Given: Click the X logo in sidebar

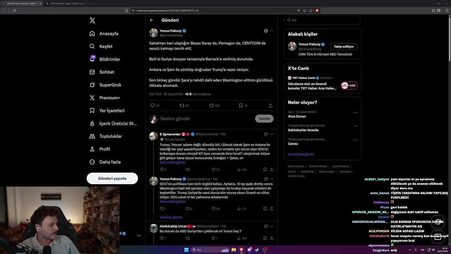Looking at the screenshot, I should [x=92, y=20].
